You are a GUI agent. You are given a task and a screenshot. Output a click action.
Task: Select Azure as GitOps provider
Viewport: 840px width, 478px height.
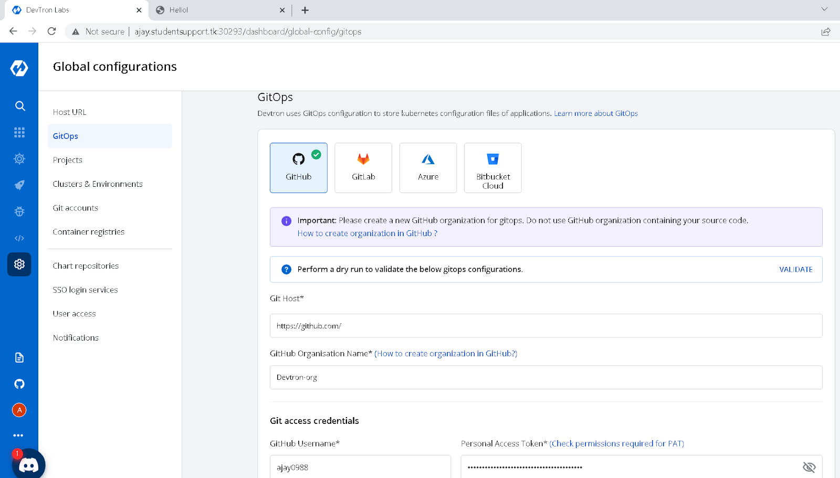(x=428, y=168)
